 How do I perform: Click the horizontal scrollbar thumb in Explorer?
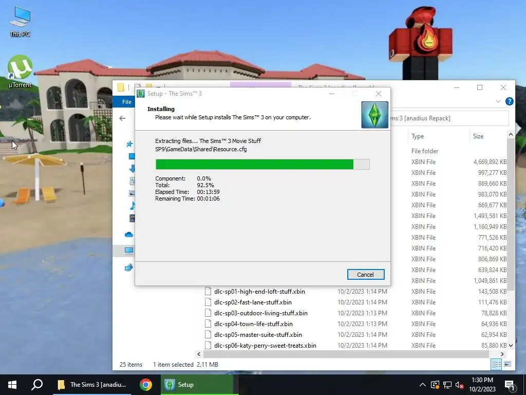[346, 354]
